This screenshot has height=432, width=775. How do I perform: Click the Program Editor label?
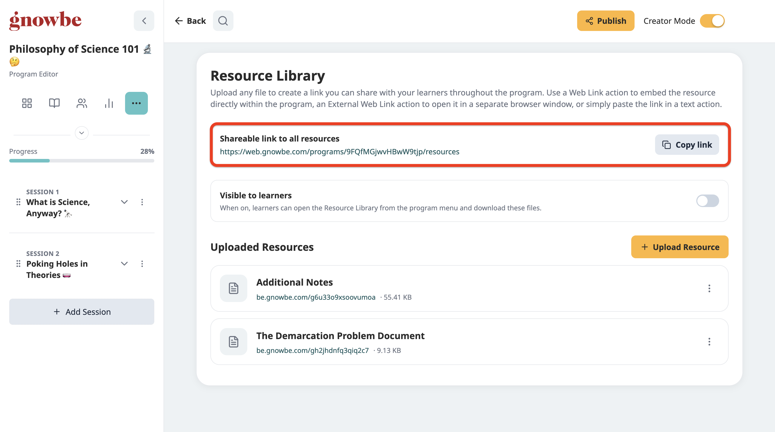[x=33, y=74]
